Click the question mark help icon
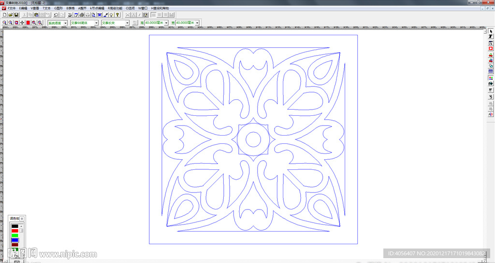The height and width of the screenshot is (263, 495). pos(117,15)
